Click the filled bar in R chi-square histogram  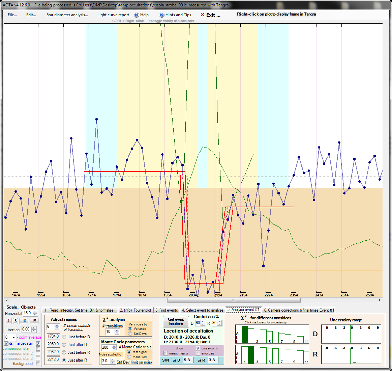pos(251,355)
